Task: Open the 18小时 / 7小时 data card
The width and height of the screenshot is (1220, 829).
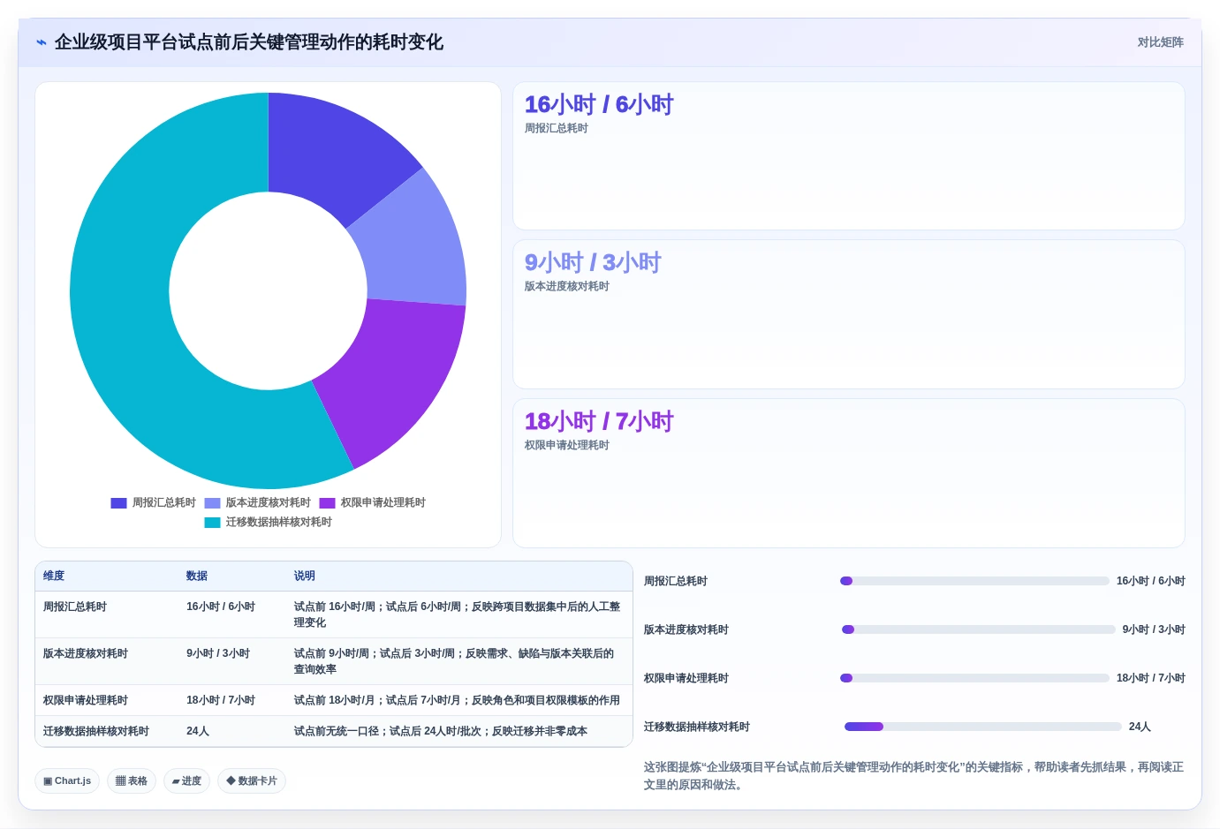Action: click(x=849, y=473)
